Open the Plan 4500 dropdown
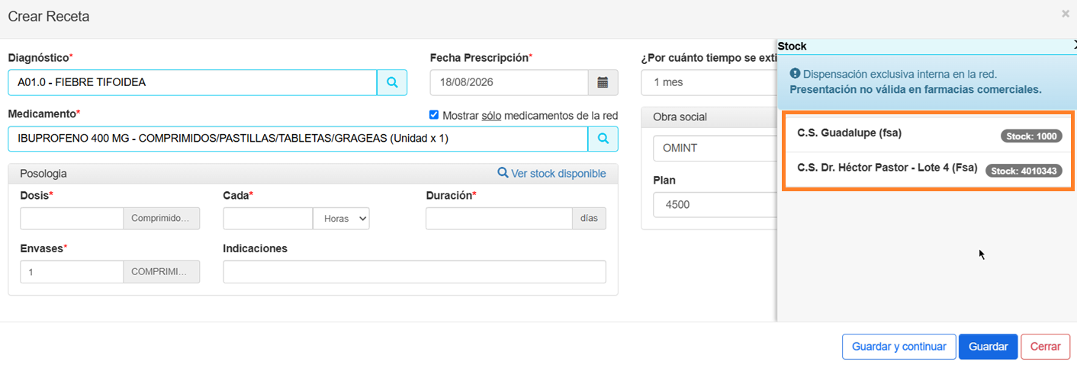 [x=715, y=204]
